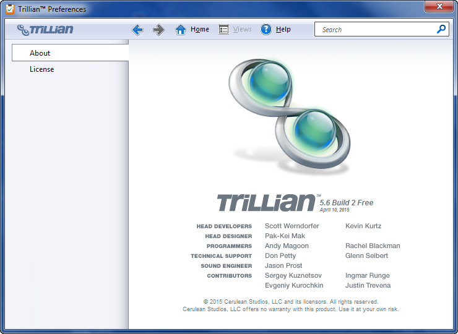Go to Home label in toolbar
This screenshot has height=334, width=458.
[x=200, y=29]
